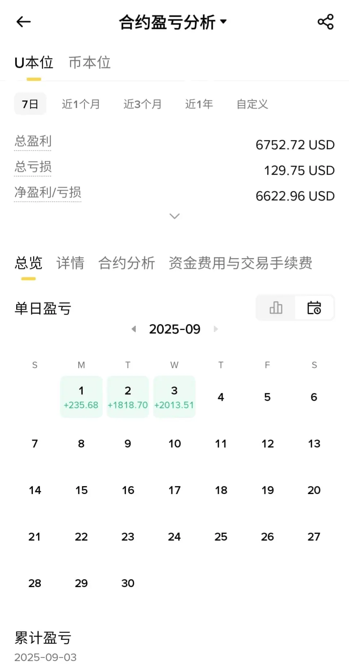Viewport: 349px width, 664px height.
Task: Switch to bar chart view icon
Action: point(276,308)
